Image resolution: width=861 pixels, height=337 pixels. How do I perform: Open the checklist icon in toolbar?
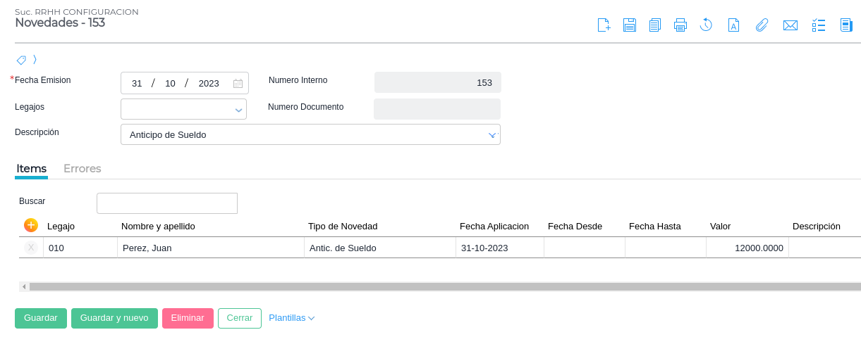click(x=819, y=25)
